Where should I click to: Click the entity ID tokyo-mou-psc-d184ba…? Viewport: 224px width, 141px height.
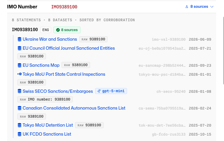[x=162, y=75]
